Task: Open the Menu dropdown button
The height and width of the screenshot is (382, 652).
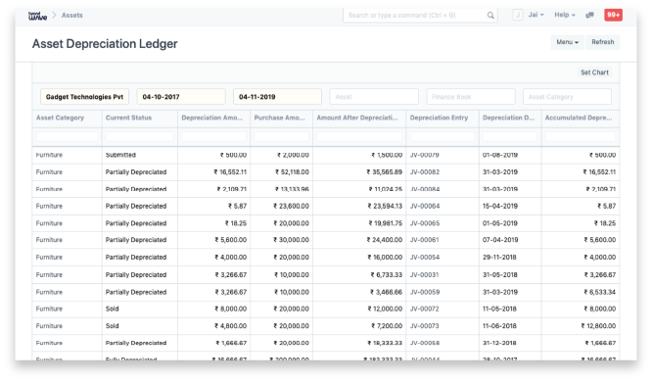Action: pos(567,42)
